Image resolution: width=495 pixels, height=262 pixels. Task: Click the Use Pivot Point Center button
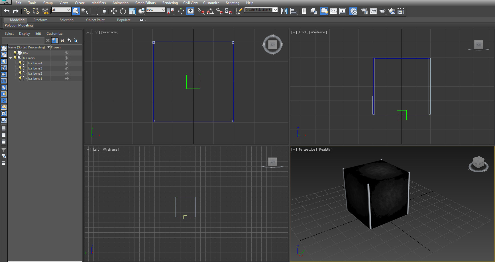click(170, 11)
